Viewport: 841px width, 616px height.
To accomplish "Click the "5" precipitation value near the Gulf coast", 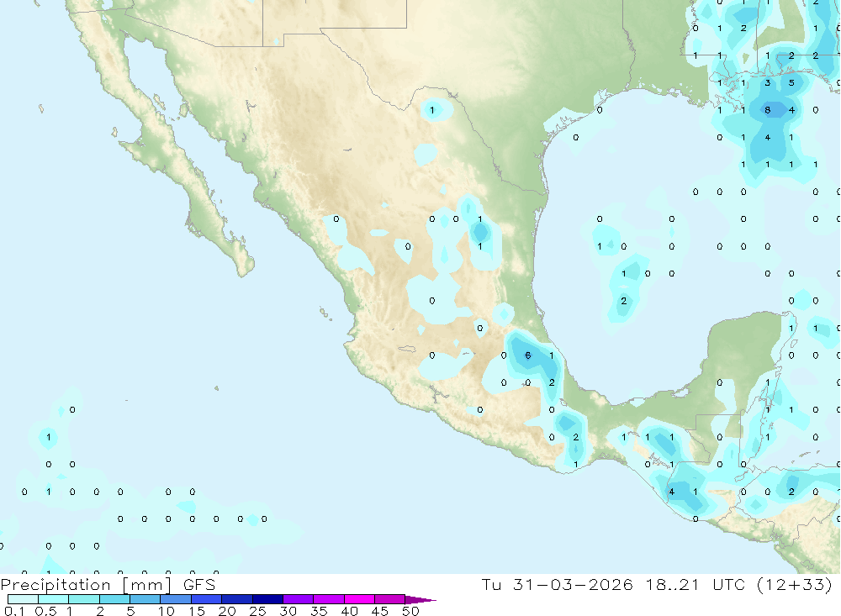I will click(791, 82).
